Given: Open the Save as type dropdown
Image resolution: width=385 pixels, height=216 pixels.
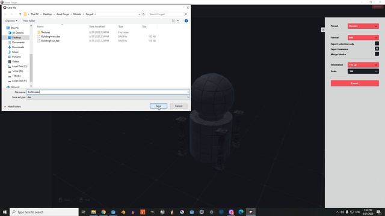Looking at the screenshot, I should 108,97.
